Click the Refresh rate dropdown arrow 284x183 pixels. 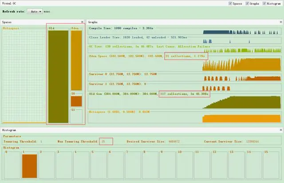pyautogui.click(x=40, y=12)
